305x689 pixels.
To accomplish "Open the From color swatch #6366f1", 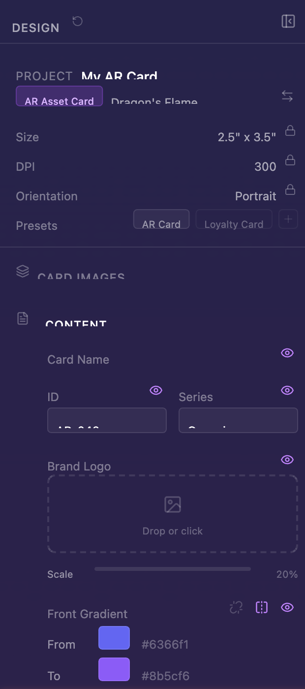I will tap(114, 637).
